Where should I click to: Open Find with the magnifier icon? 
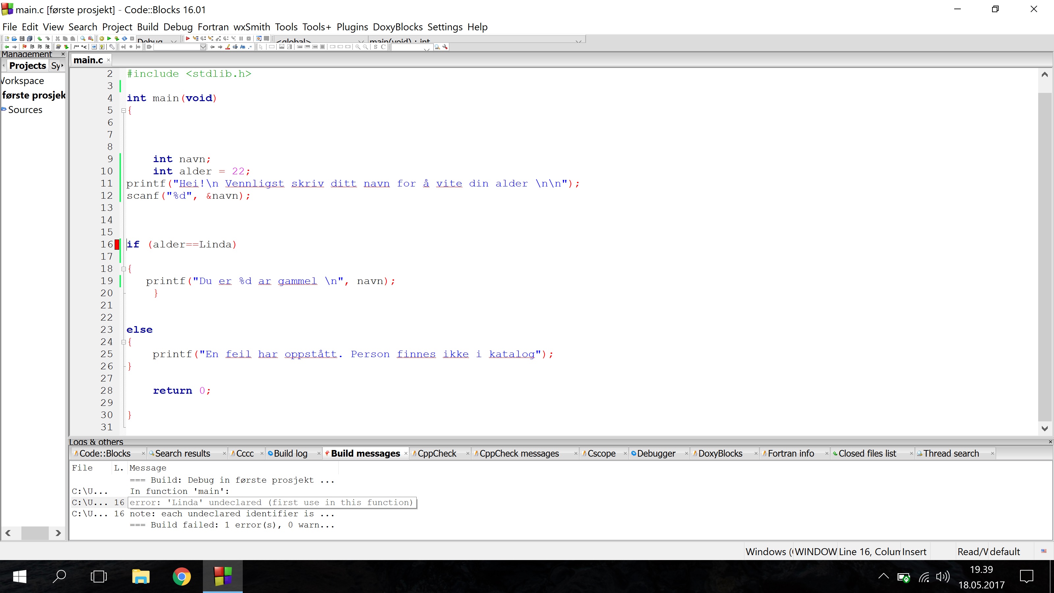click(83, 39)
